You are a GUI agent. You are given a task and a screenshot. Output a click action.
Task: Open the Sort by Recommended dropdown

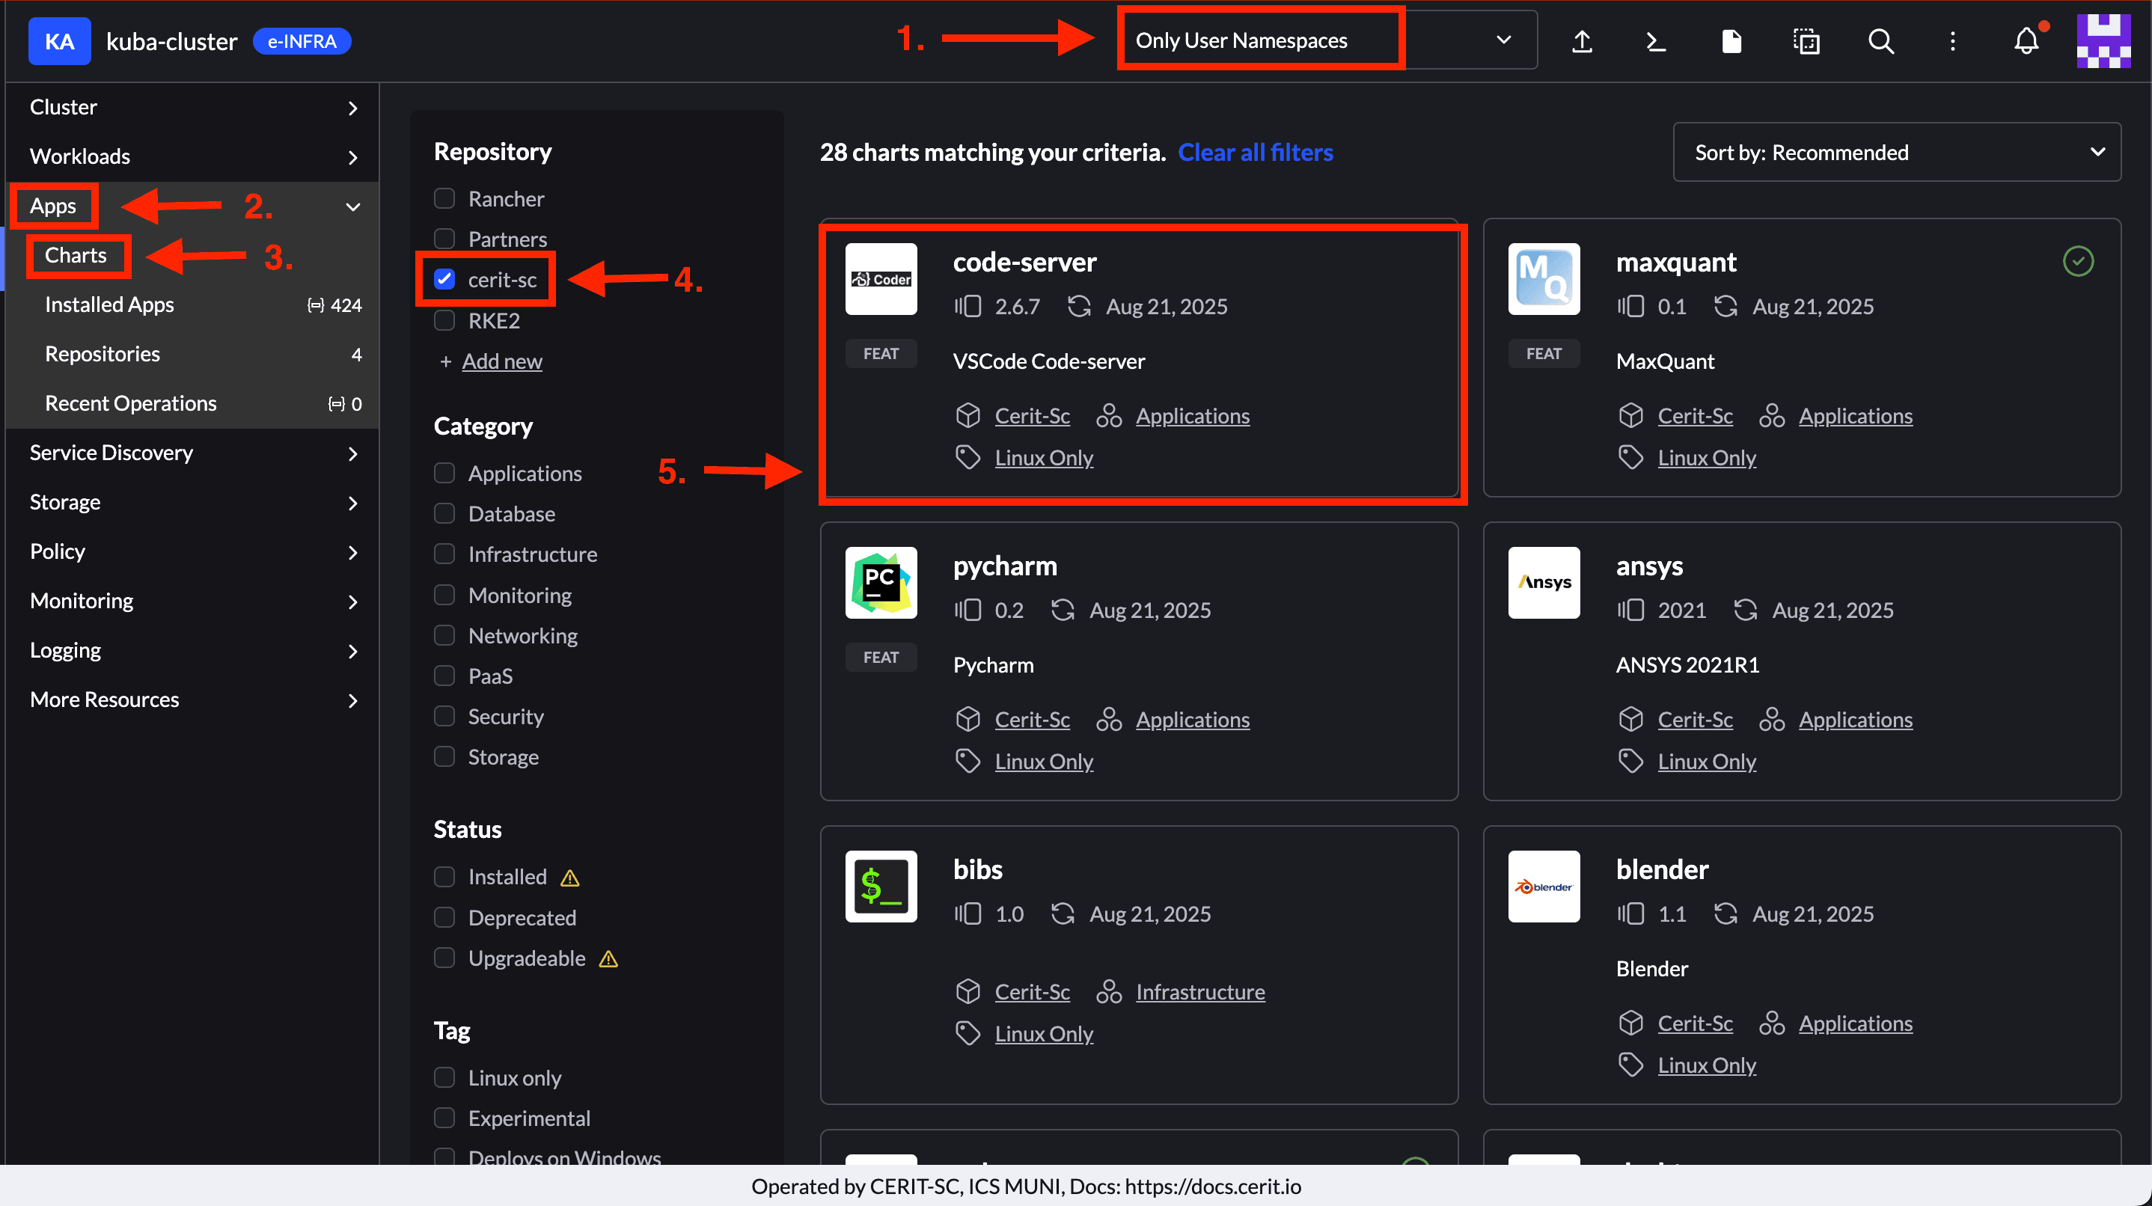pyautogui.click(x=1896, y=152)
